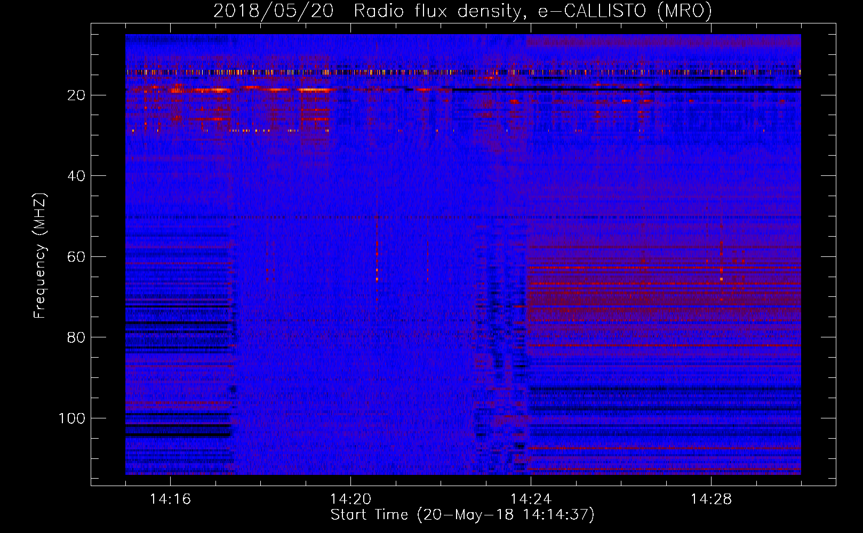Screen dimensions: 863x533
Task: Click the "Frequency (MHZ)" y-axis label
Action: [39, 256]
